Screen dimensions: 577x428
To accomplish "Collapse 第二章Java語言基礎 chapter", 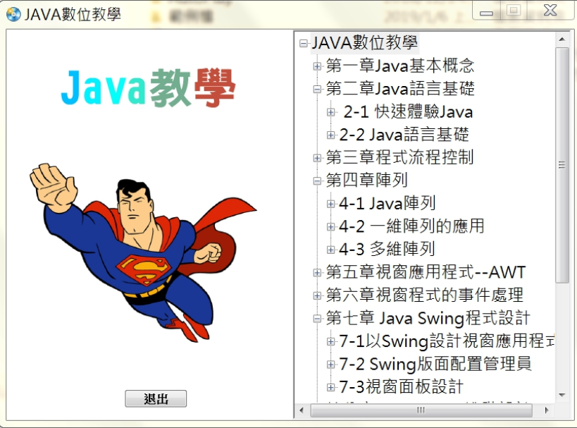I will 317,89.
